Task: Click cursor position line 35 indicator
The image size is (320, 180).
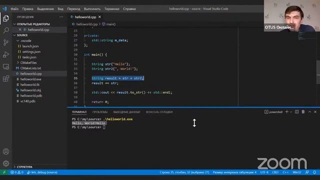Action: [x=184, y=172]
